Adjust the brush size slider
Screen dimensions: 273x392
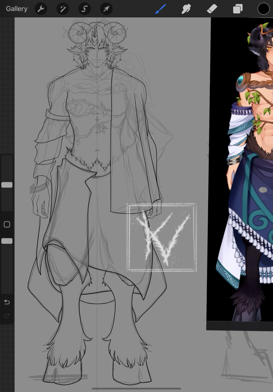click(7, 185)
